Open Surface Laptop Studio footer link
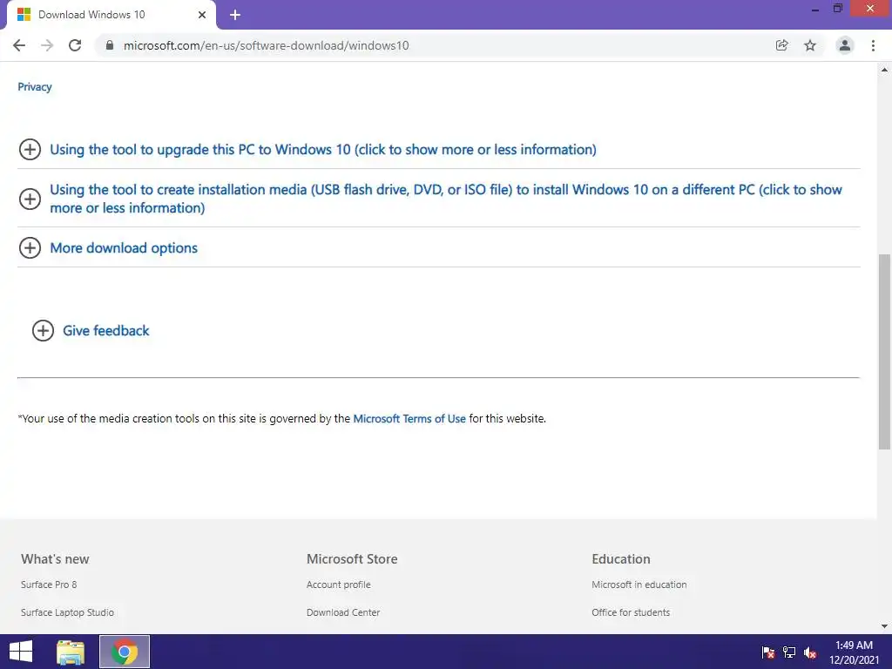The image size is (892, 669). pos(68,612)
